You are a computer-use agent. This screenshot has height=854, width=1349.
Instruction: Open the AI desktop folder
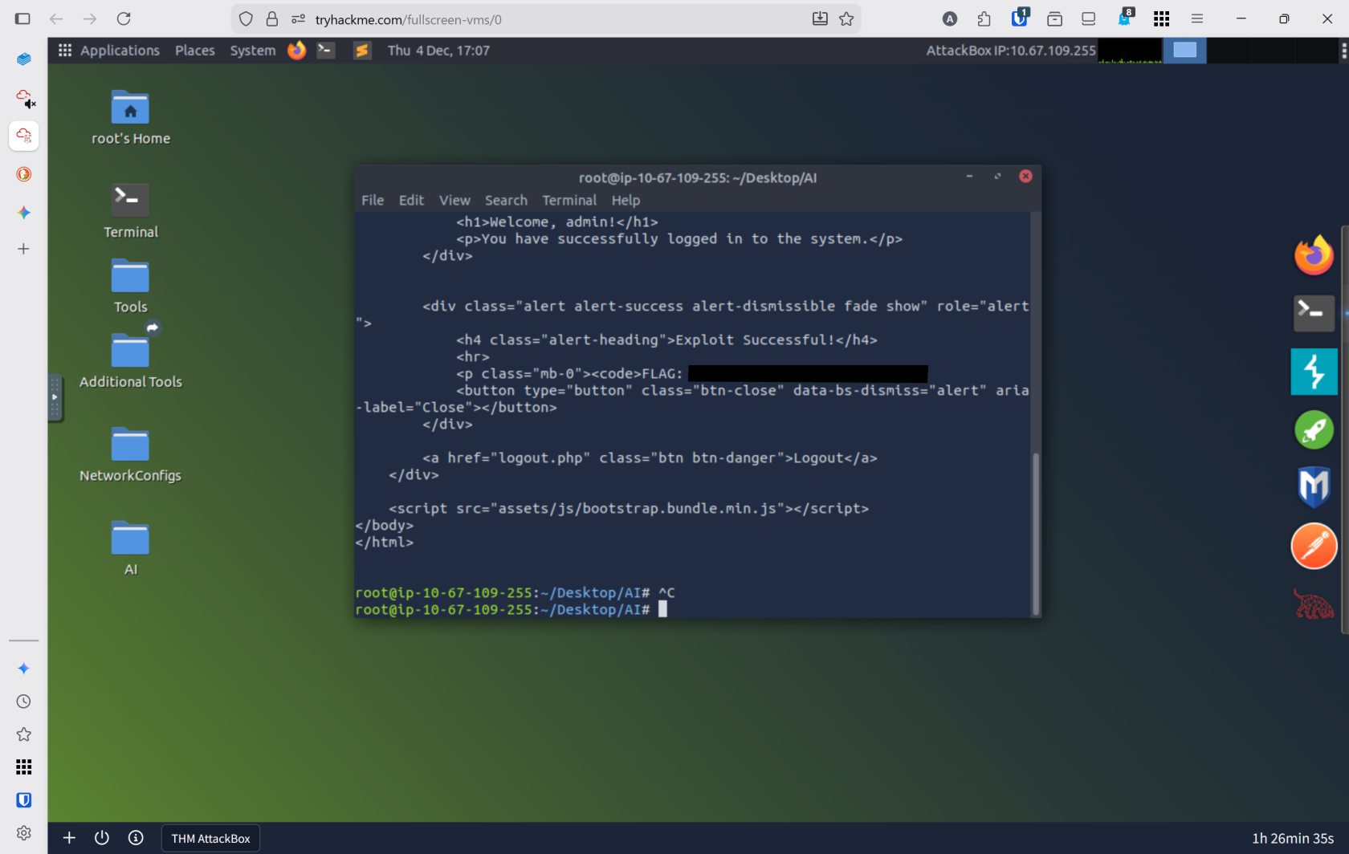click(130, 549)
